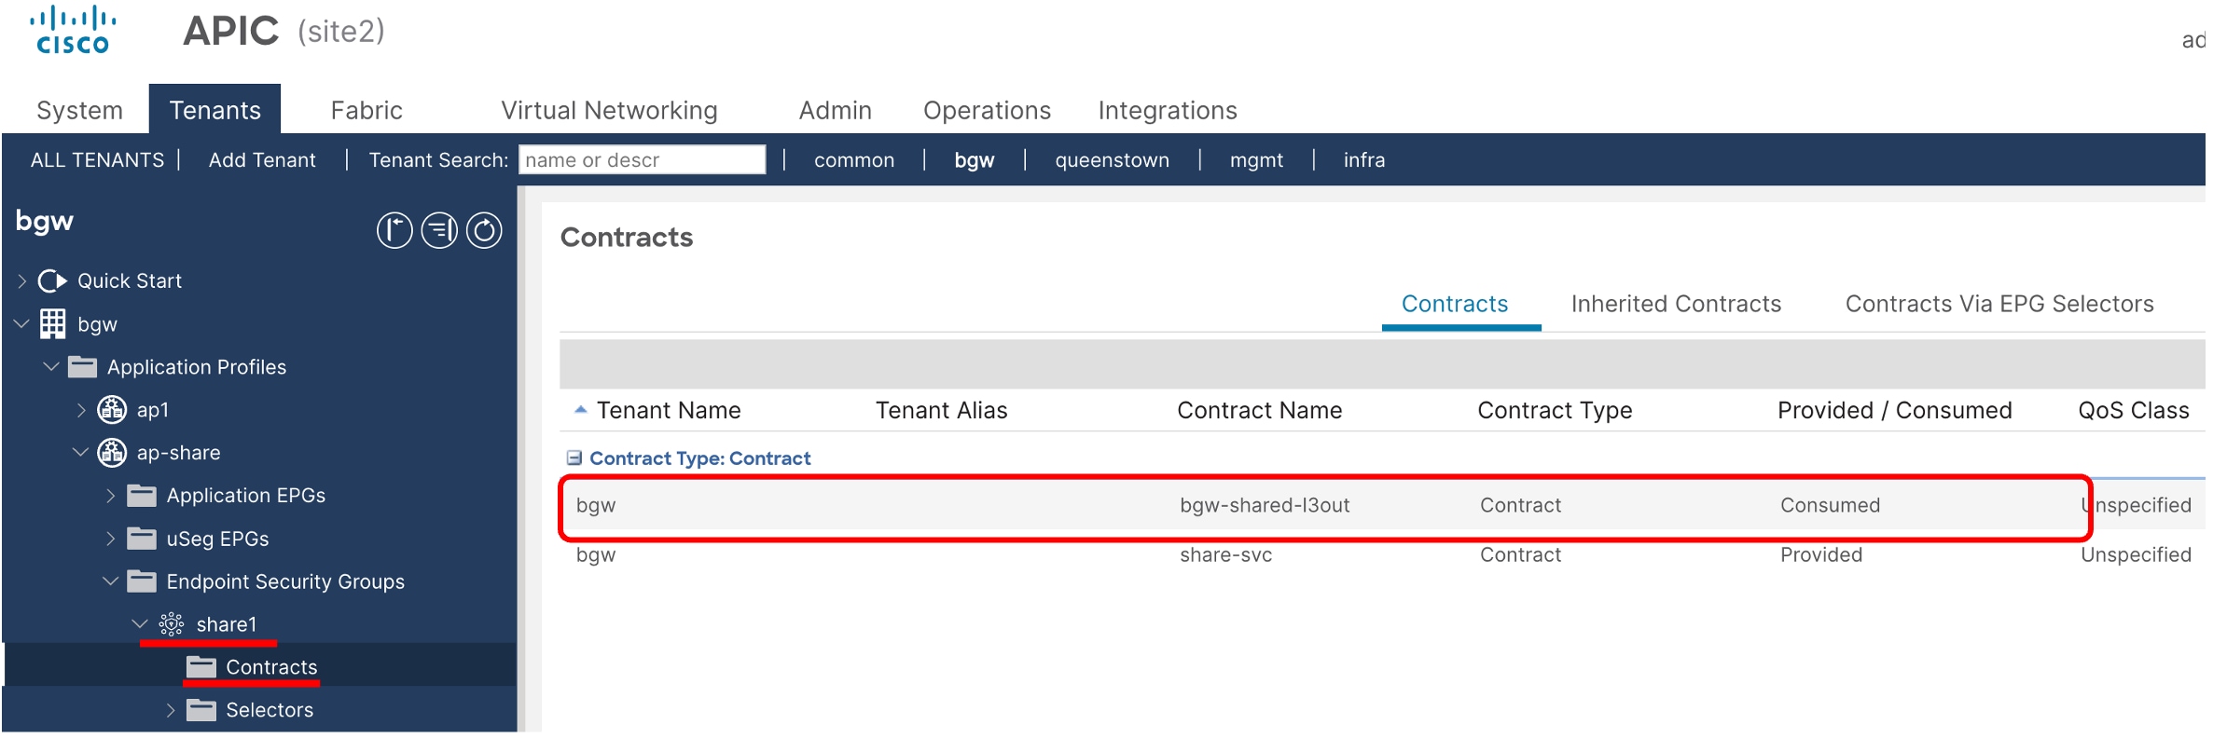Sort by Tenant Alias column header
The image size is (2227, 738).
pos(941,410)
